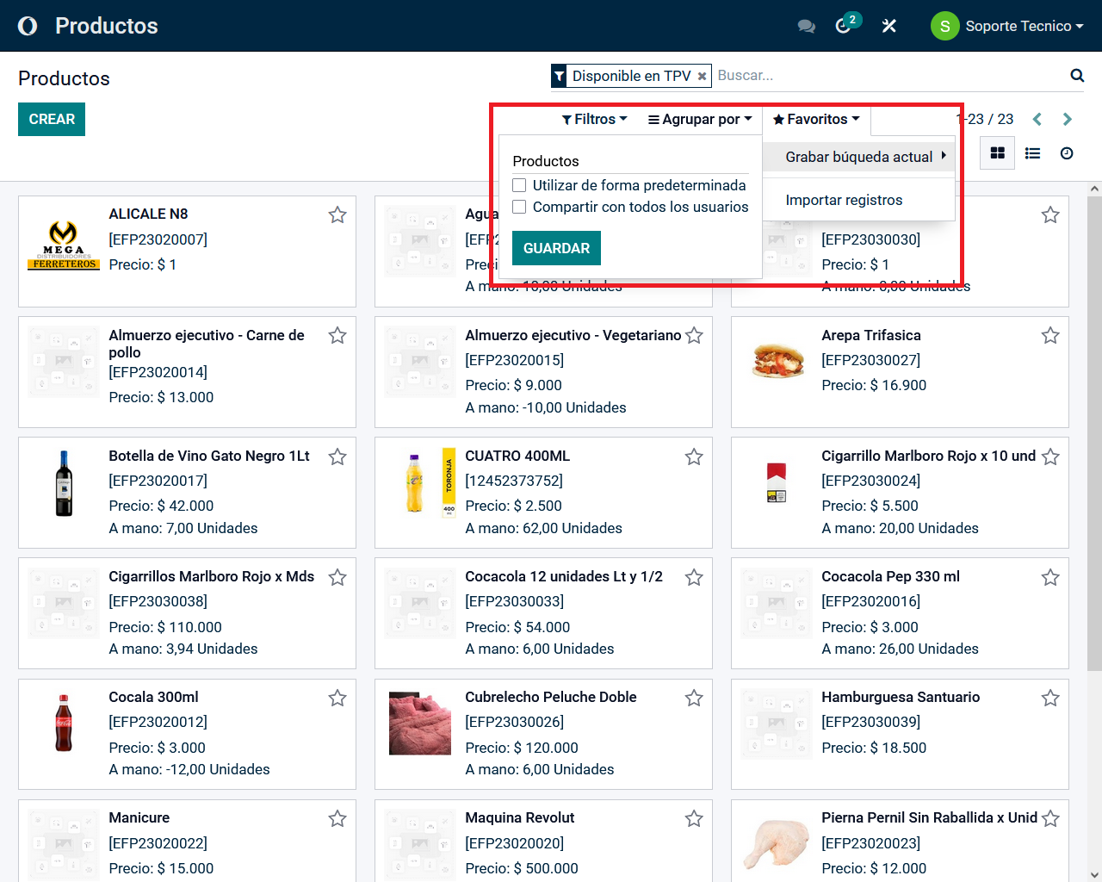Switch to Kanban view
This screenshot has width=1102, height=882.
pos(998,153)
